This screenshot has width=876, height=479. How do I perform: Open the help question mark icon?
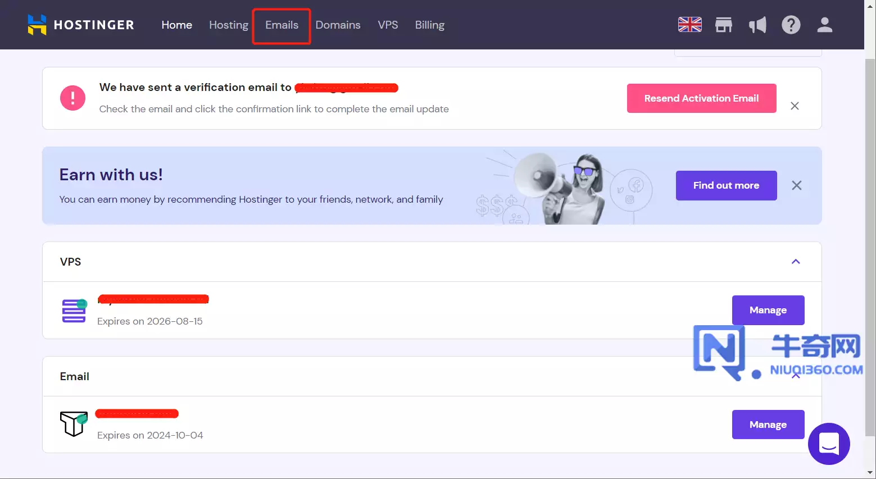(791, 25)
